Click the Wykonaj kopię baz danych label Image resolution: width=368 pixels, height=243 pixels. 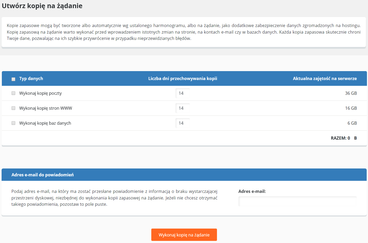(45, 123)
